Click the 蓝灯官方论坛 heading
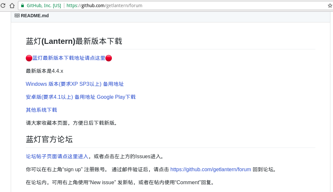 click(x=49, y=139)
